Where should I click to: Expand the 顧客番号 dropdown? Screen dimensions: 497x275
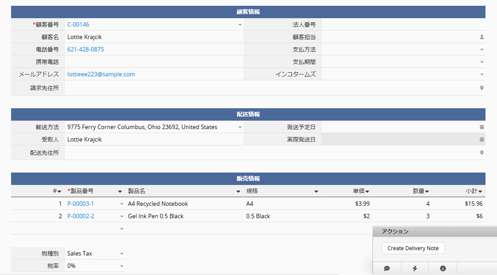(x=240, y=25)
